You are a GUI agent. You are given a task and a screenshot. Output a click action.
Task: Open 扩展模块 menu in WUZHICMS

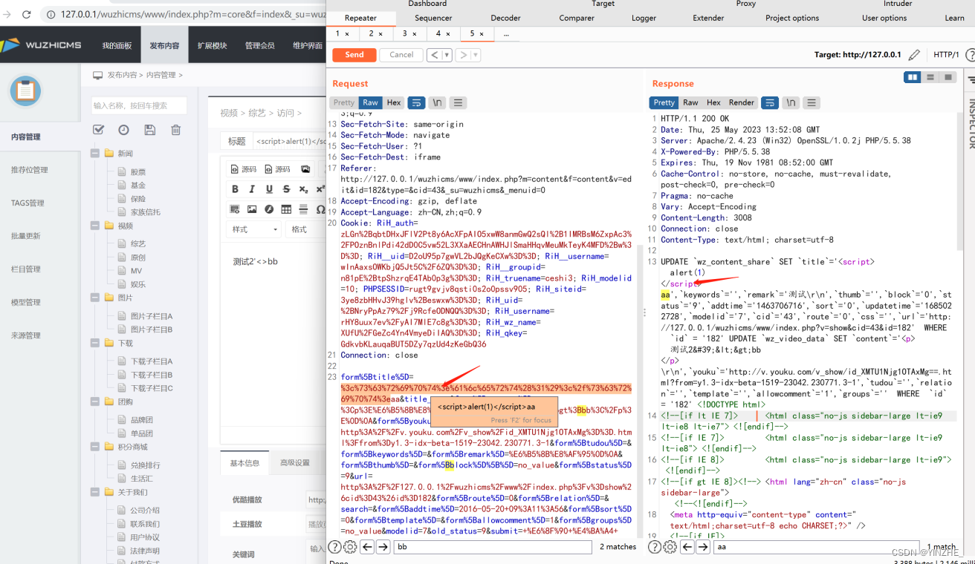tap(212, 45)
